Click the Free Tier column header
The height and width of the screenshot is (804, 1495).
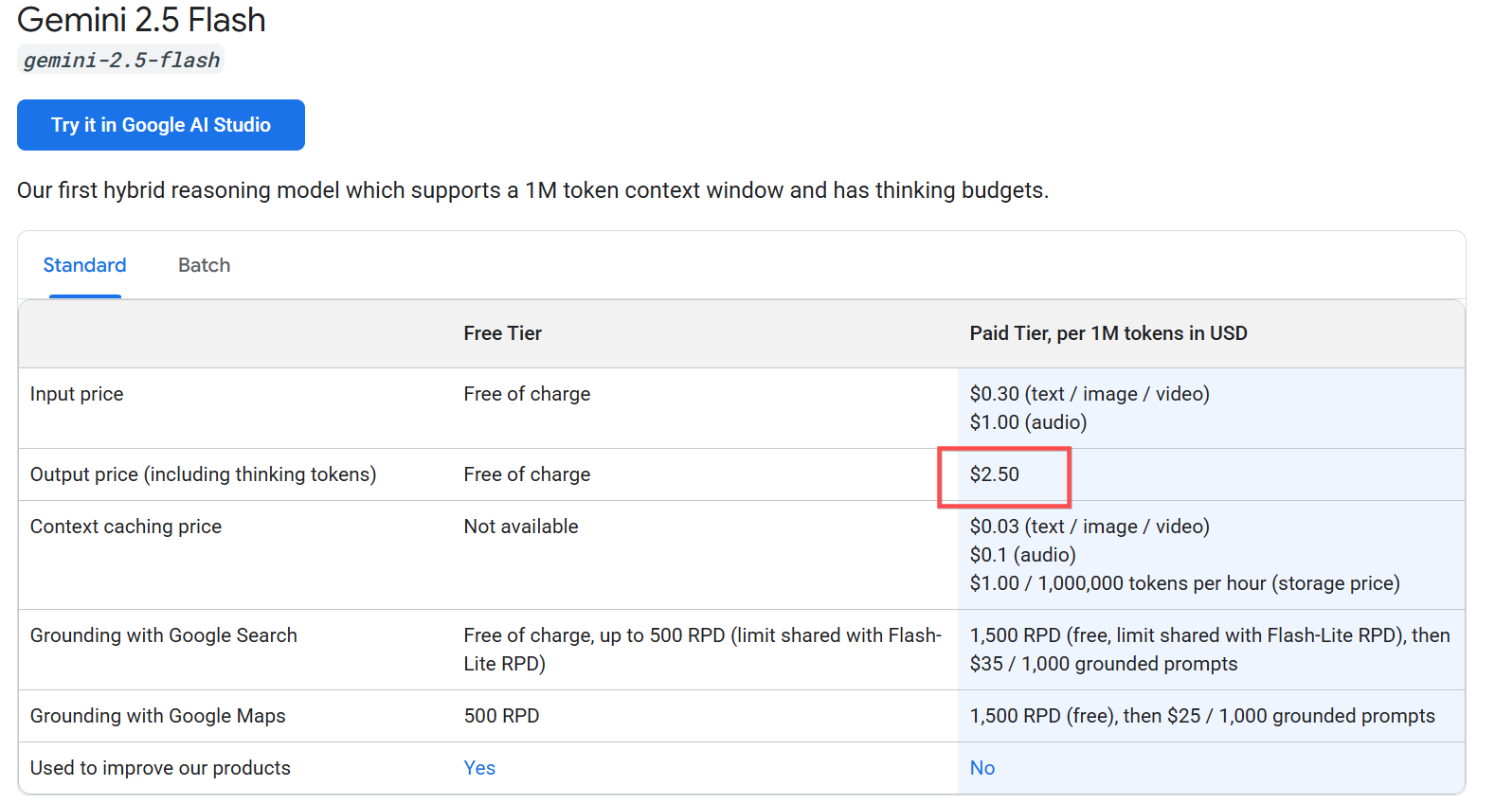pos(502,333)
